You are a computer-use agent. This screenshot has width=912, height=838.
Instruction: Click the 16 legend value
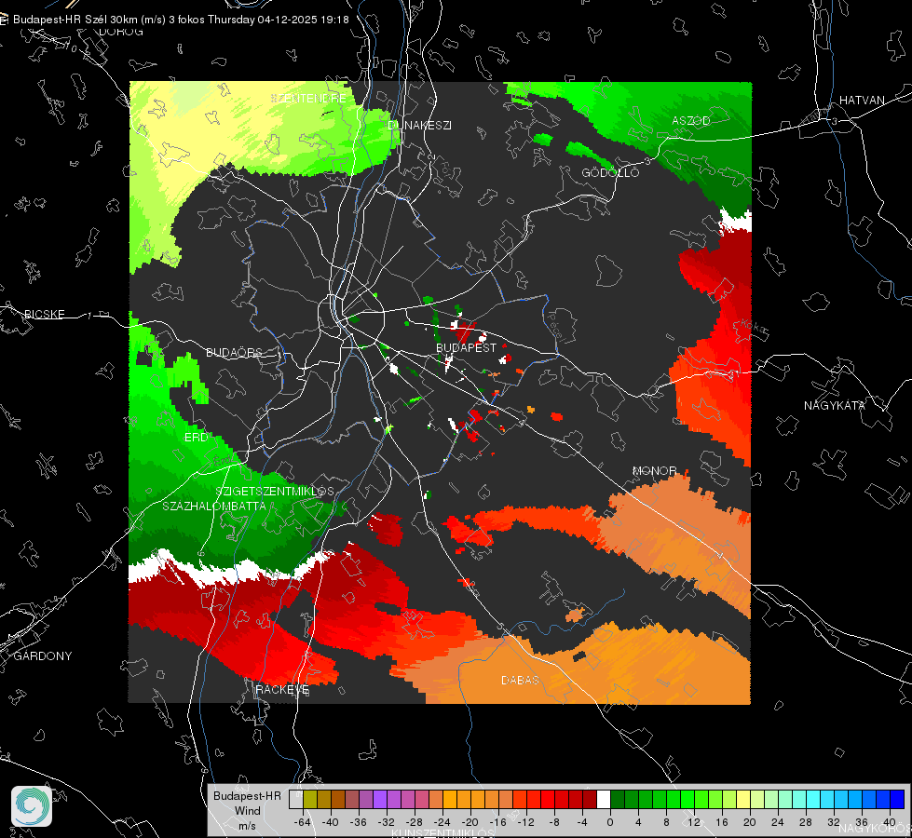tap(721, 822)
